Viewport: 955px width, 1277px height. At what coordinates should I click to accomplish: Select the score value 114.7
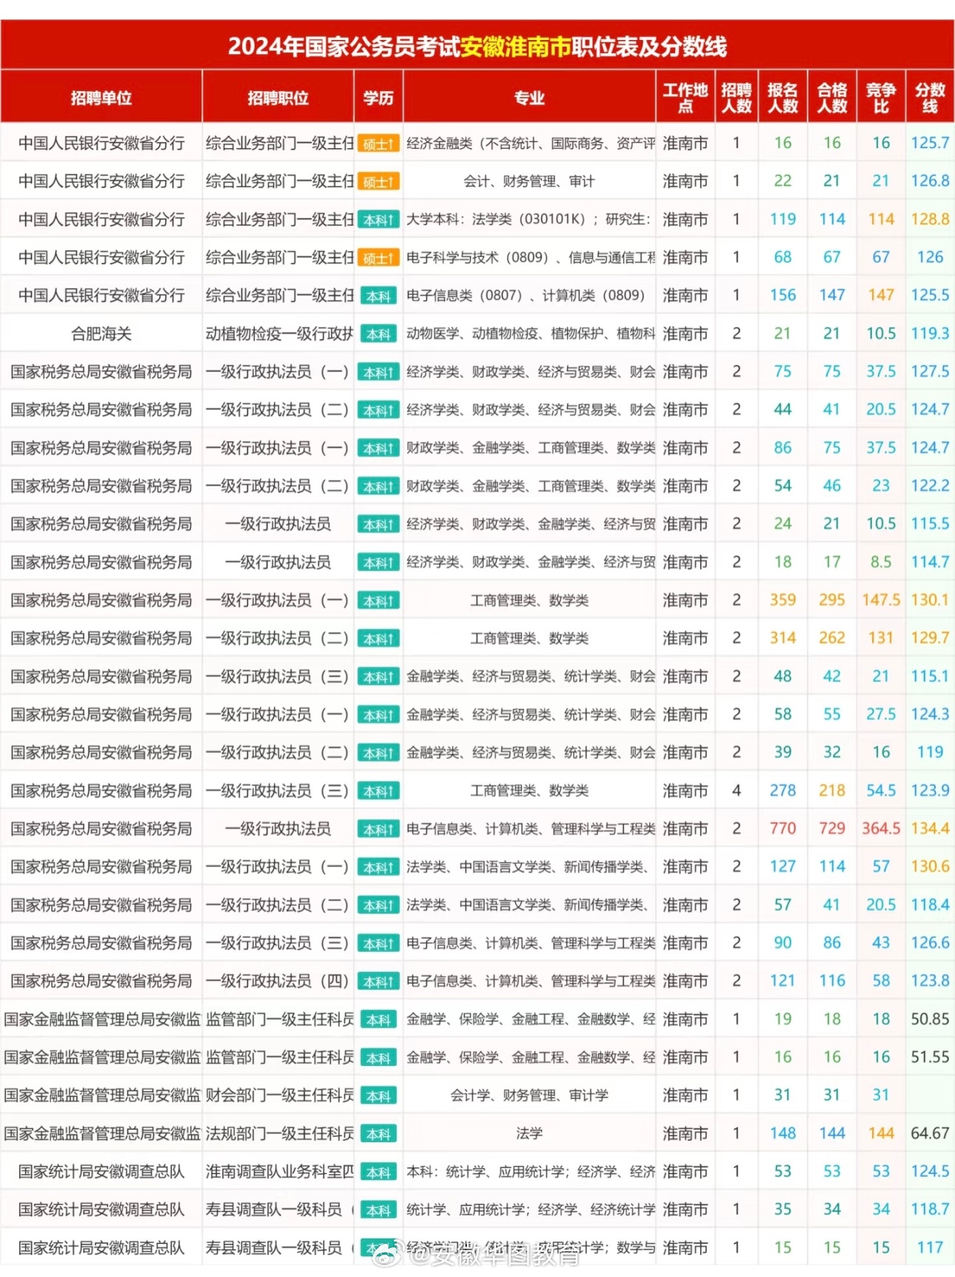point(930,562)
